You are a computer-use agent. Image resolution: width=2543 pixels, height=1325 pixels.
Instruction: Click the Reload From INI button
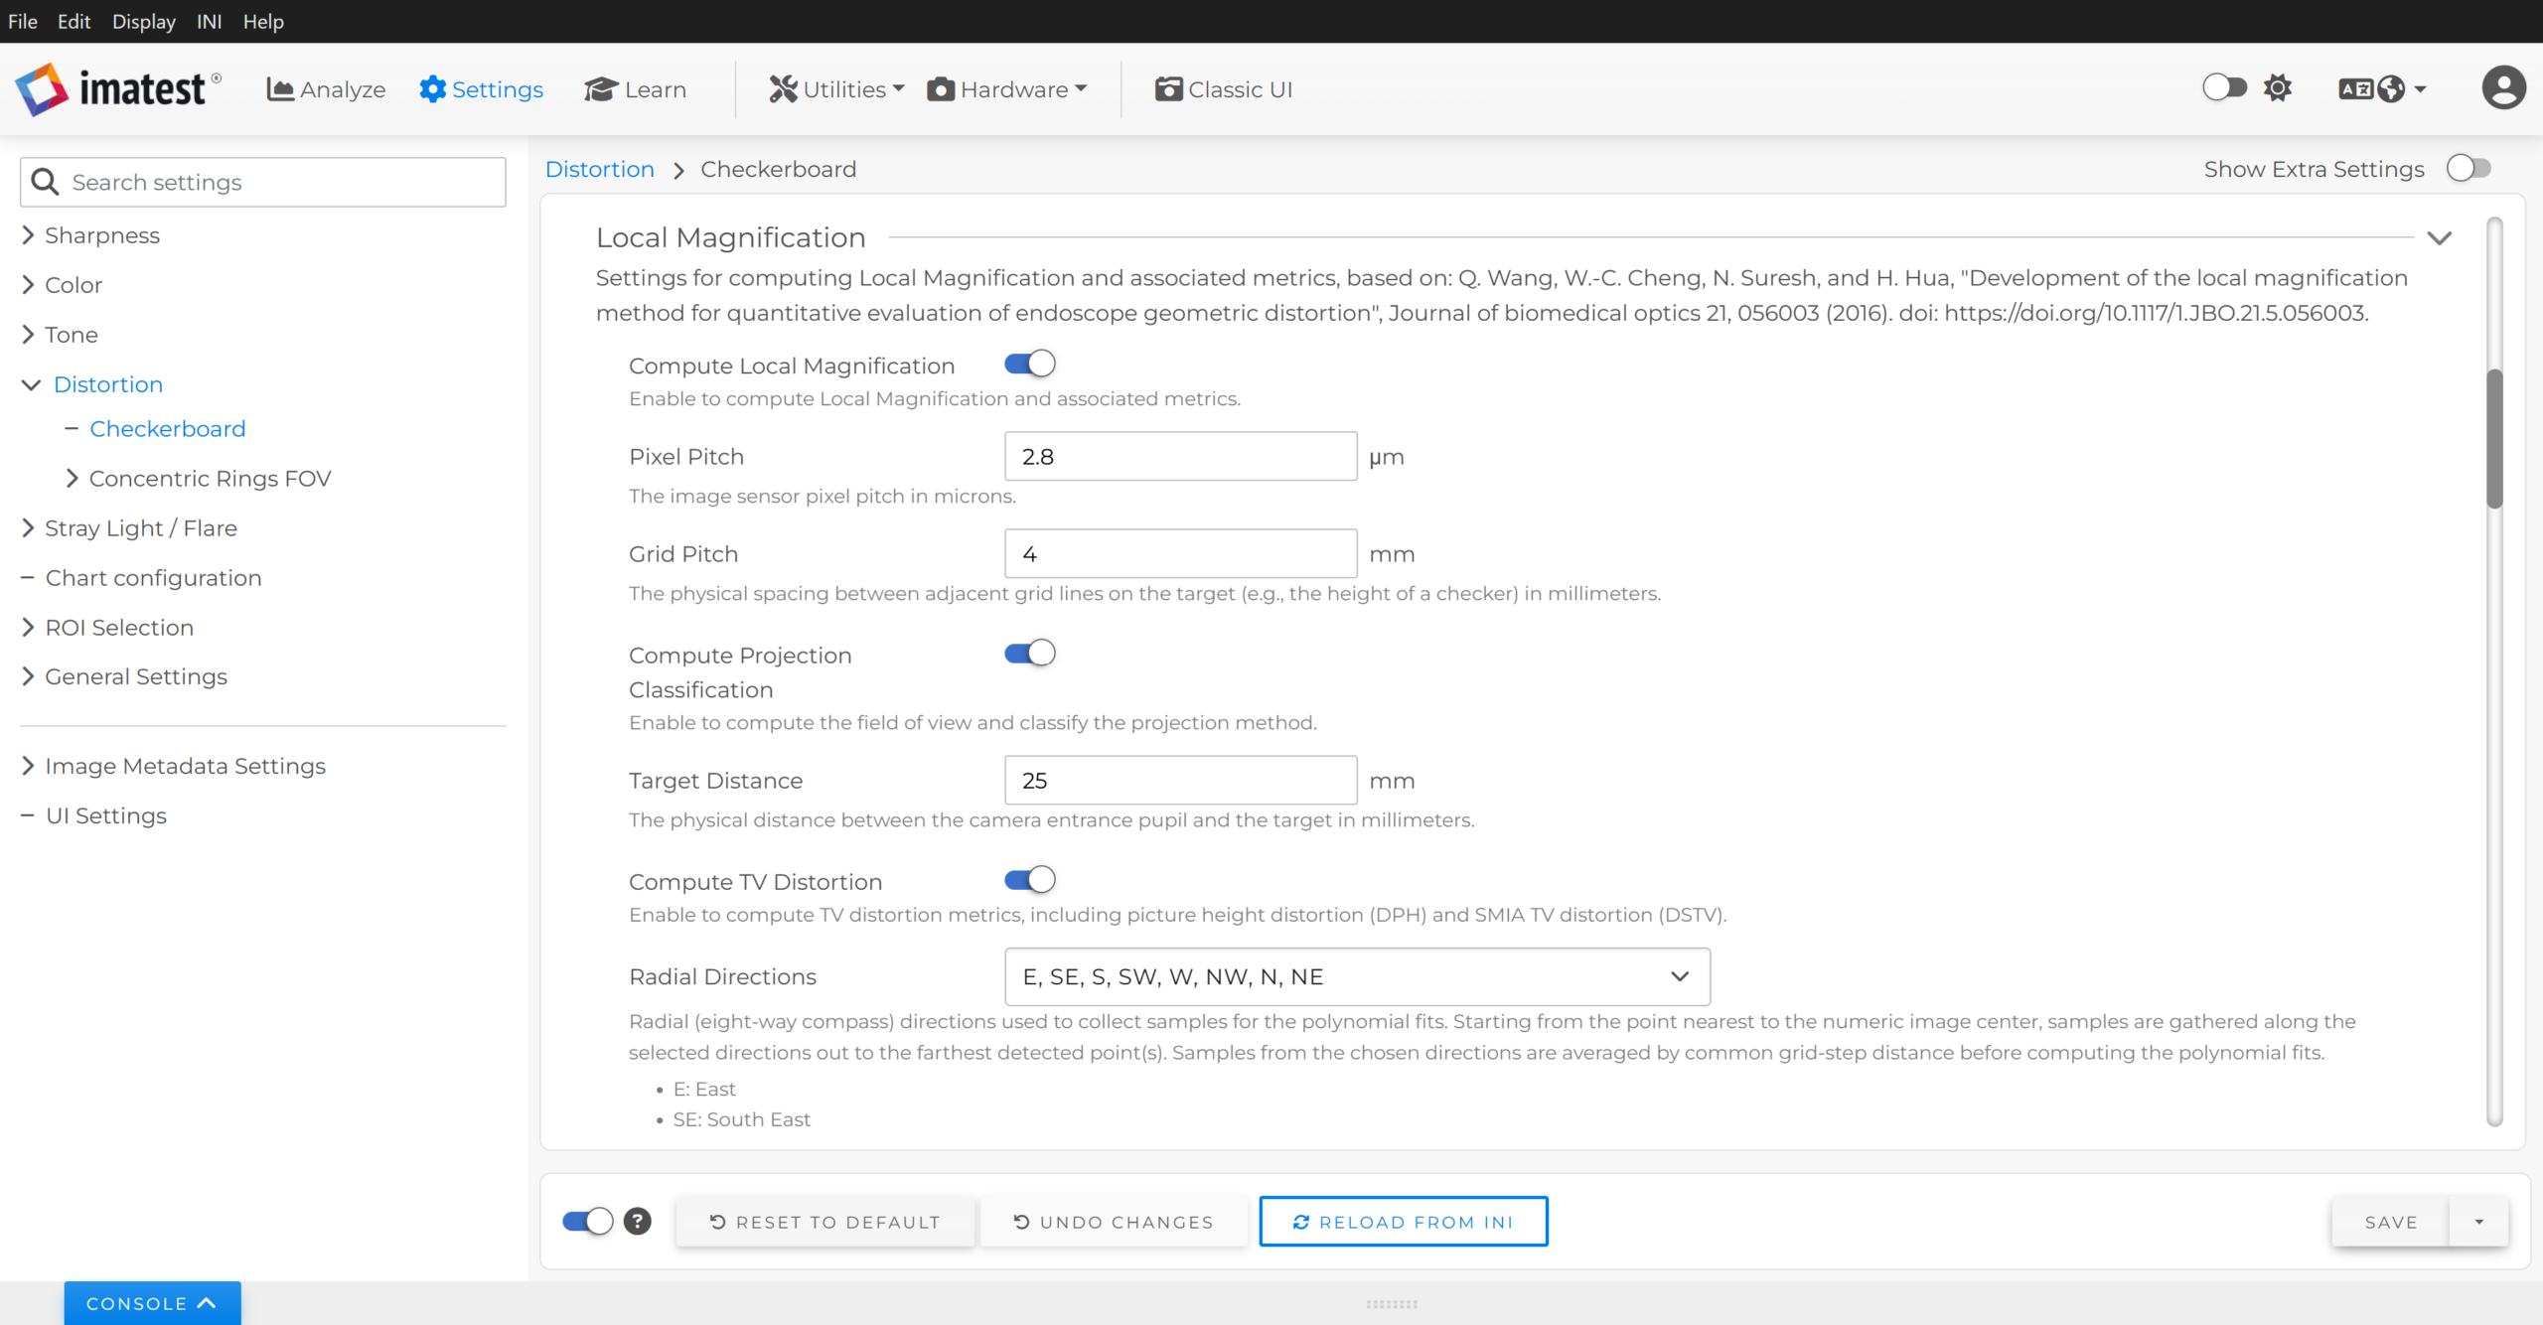point(1403,1222)
